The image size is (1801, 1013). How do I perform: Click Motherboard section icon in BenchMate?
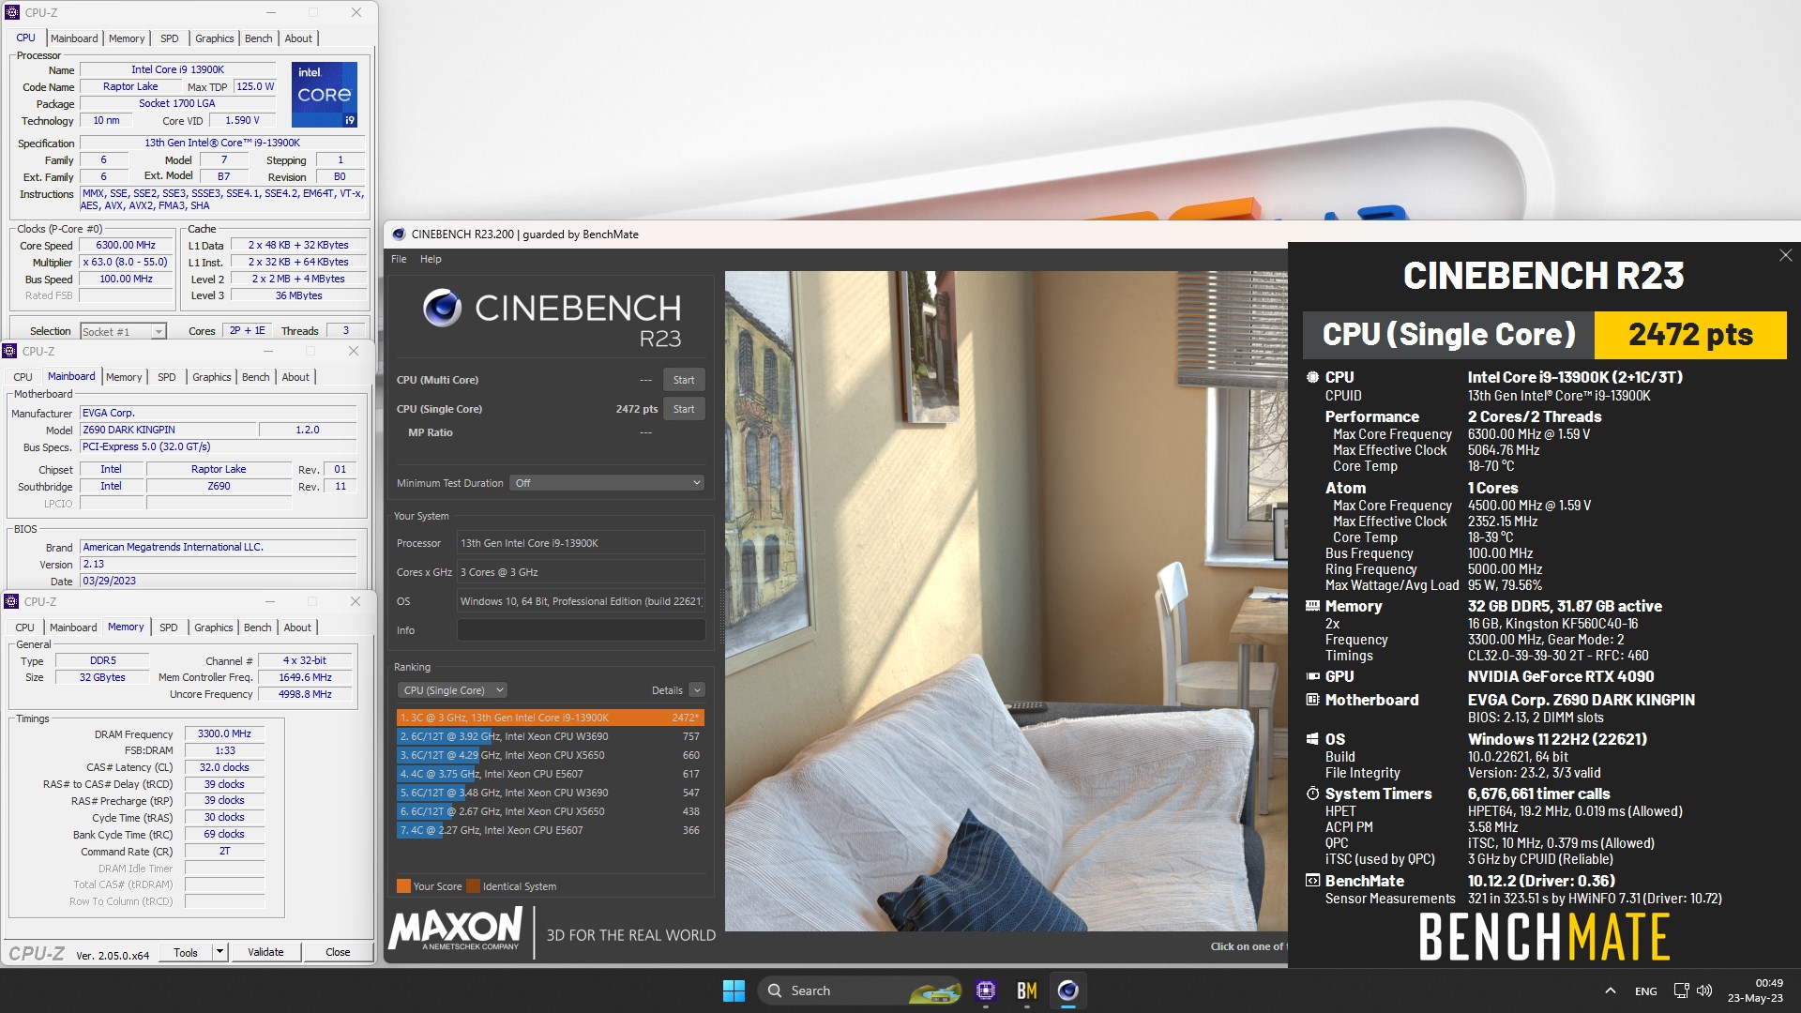pos(1312,700)
